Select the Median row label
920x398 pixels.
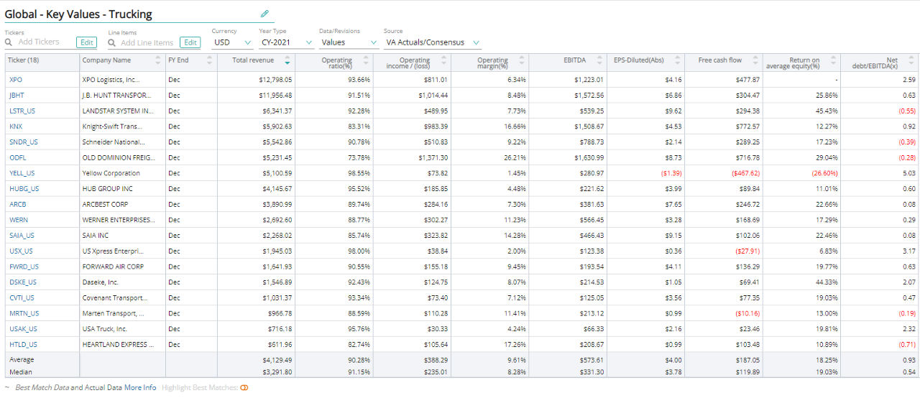point(21,372)
